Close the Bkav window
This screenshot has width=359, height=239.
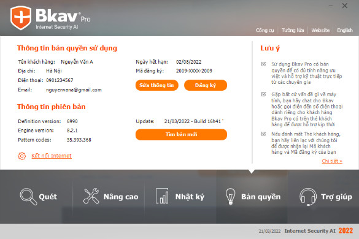point(344,6)
